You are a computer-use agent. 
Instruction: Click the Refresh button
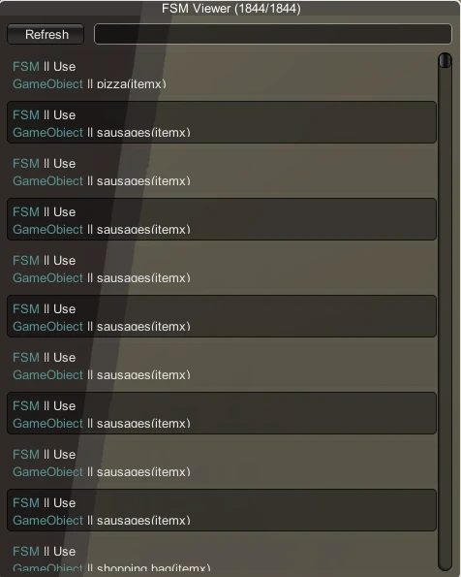click(46, 34)
